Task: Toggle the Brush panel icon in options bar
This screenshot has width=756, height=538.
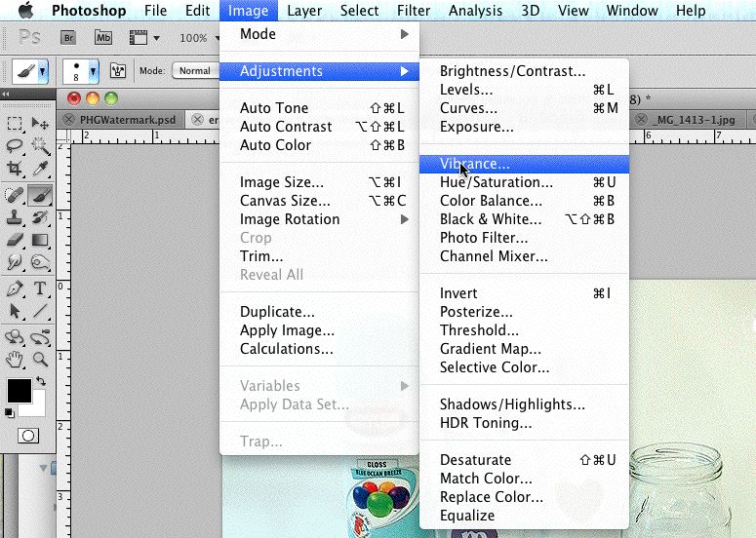Action: [x=118, y=71]
